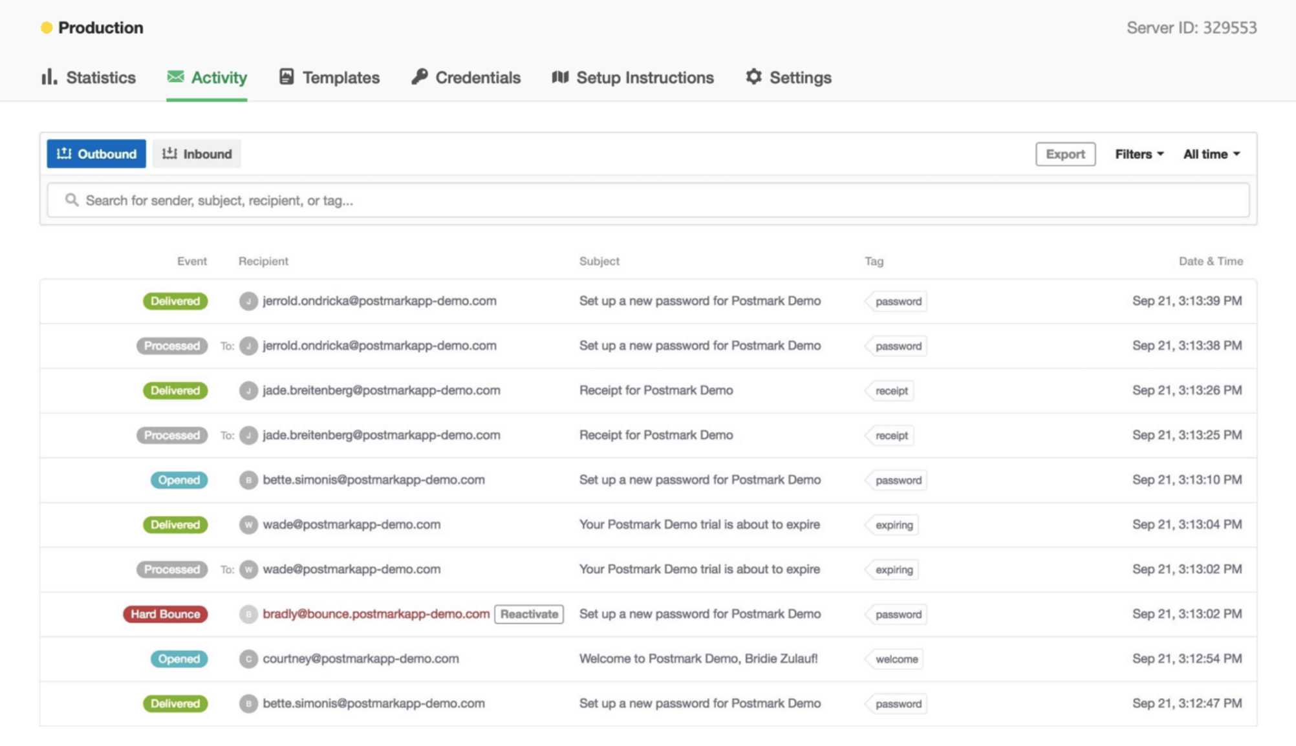Click the search magnifier icon
1296x746 pixels.
click(x=72, y=200)
